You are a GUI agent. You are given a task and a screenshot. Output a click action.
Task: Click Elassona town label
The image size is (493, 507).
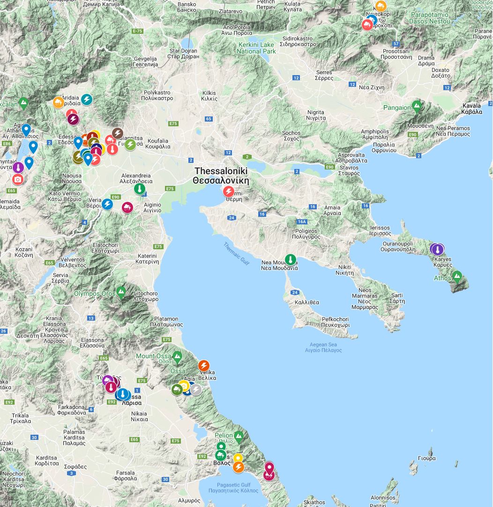coord(92,343)
